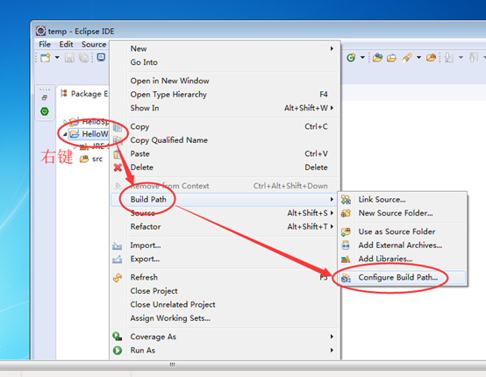Click the Add Libraries books icon
This screenshot has height=377, width=486.
pyautogui.click(x=346, y=259)
